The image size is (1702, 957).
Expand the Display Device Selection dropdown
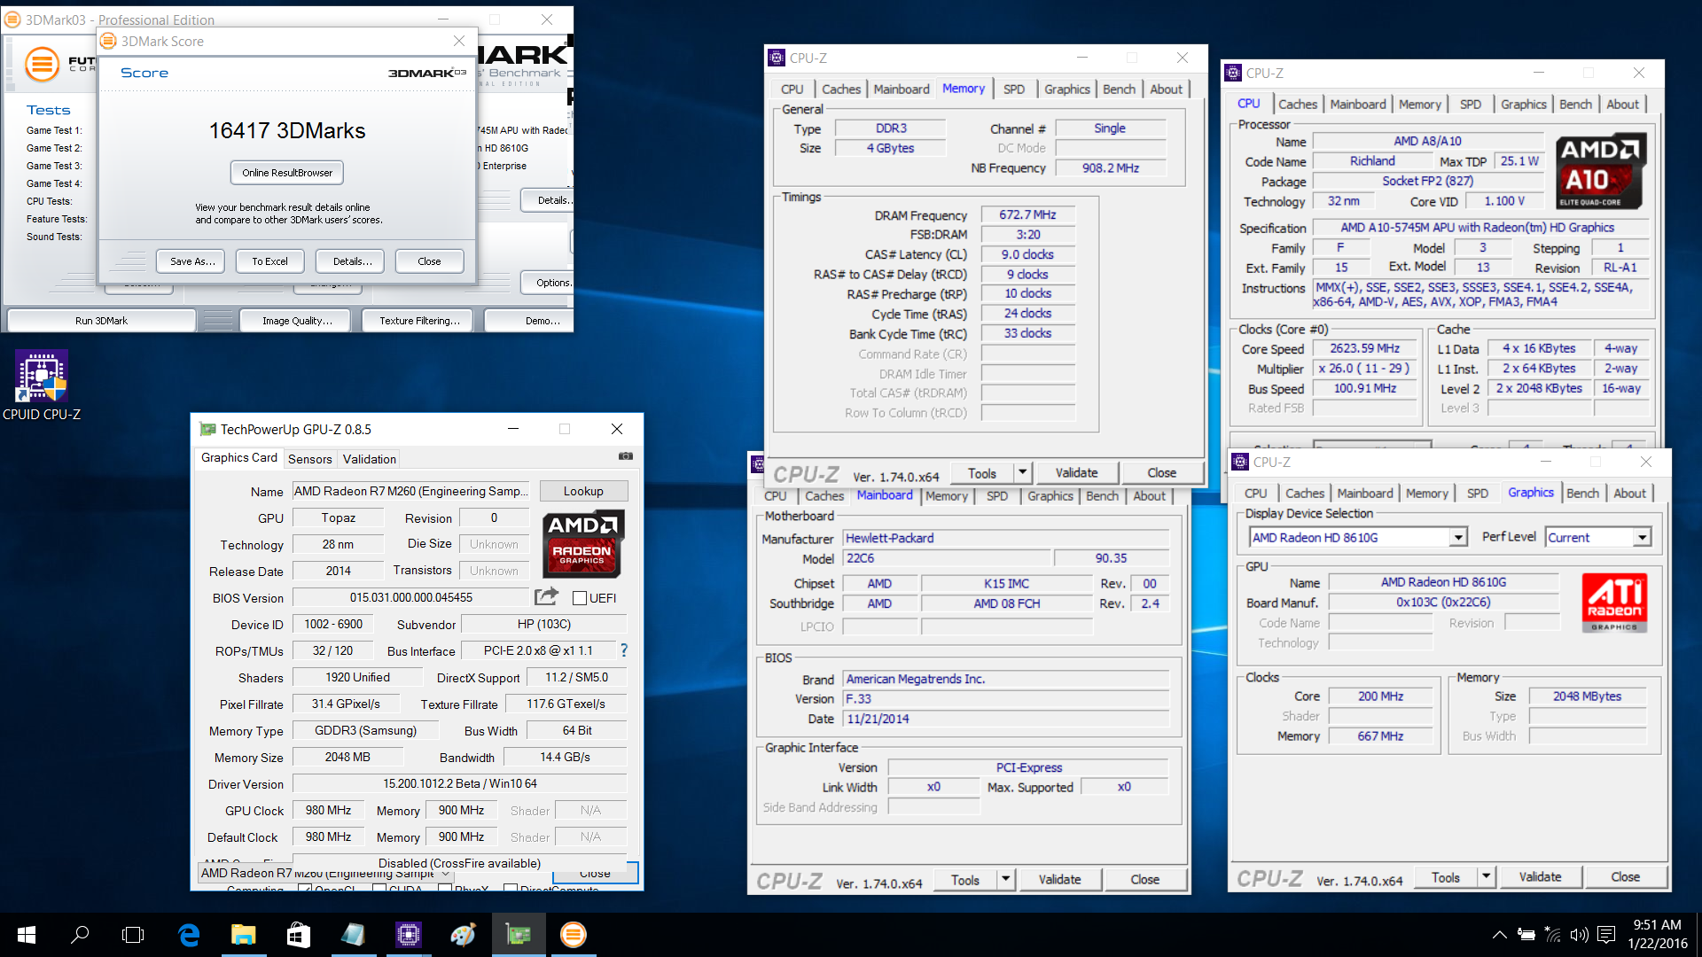pyautogui.click(x=1457, y=537)
